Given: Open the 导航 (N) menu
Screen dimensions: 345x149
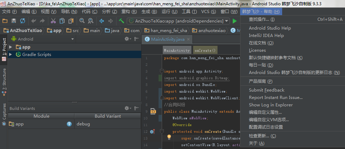Looking at the screenshot, I should tap(69, 12).
